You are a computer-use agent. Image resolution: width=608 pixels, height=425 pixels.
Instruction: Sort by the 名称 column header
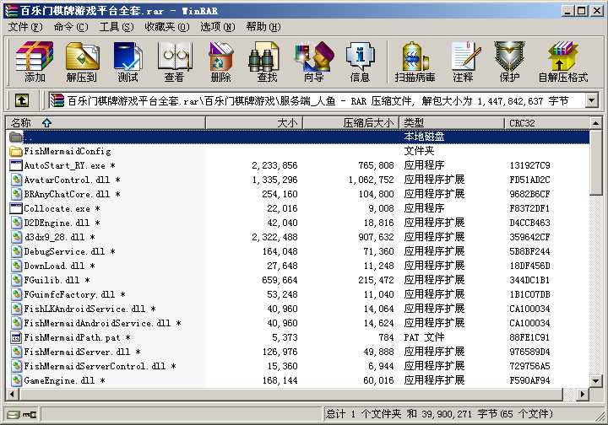click(106, 123)
